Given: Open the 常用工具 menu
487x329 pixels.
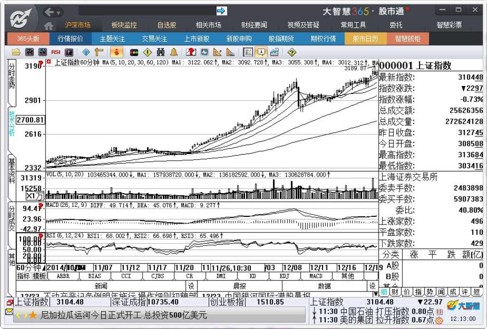Looking at the screenshot, I should click(x=353, y=25).
